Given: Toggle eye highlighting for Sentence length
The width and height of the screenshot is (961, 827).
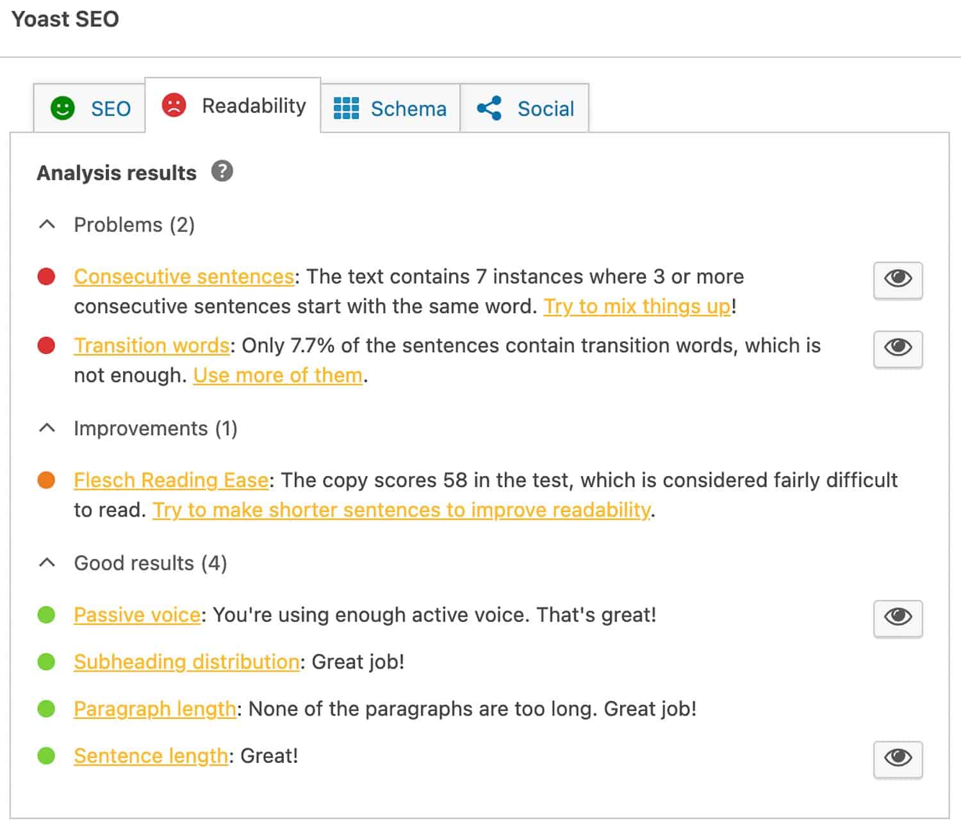Looking at the screenshot, I should pos(897,758).
